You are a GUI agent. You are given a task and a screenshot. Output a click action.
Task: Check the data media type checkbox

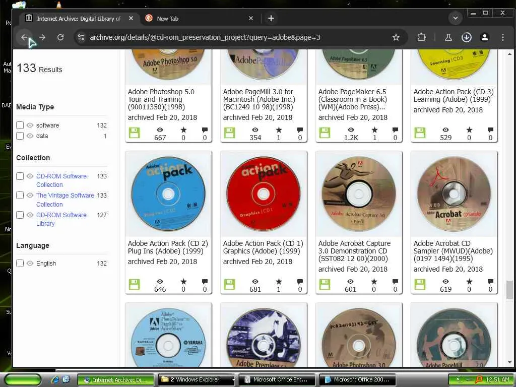pos(20,136)
